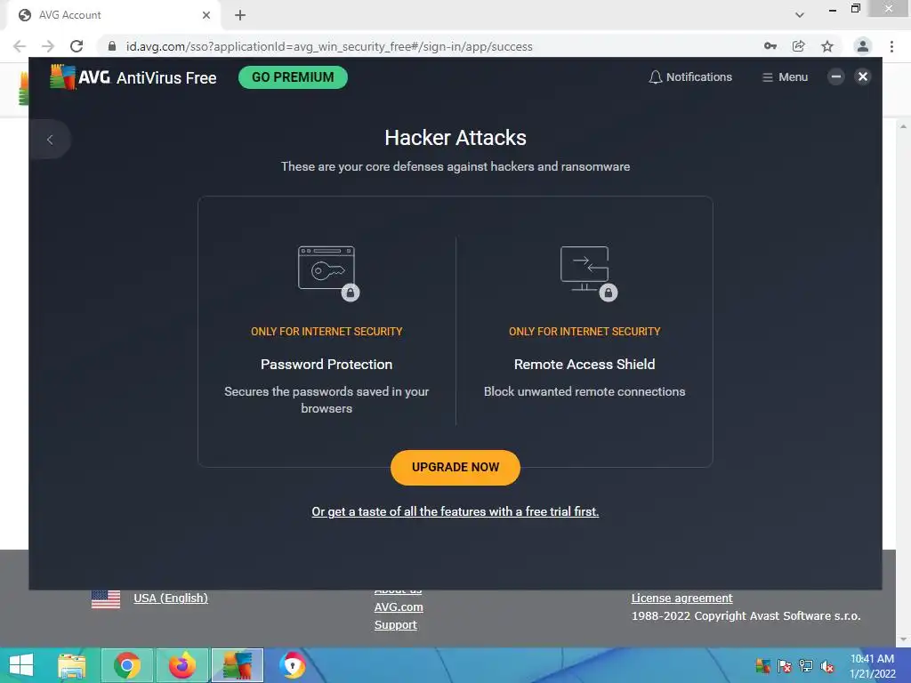Open the AVG.com footer link
This screenshot has height=683, width=911.
click(x=399, y=607)
